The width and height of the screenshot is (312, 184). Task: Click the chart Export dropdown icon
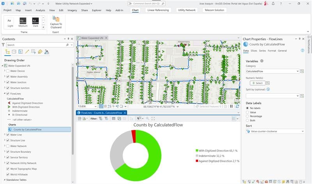[85, 119]
